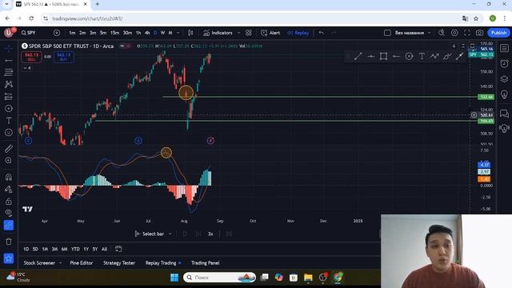
Task: Toggle magnet mode
Action: point(9,177)
